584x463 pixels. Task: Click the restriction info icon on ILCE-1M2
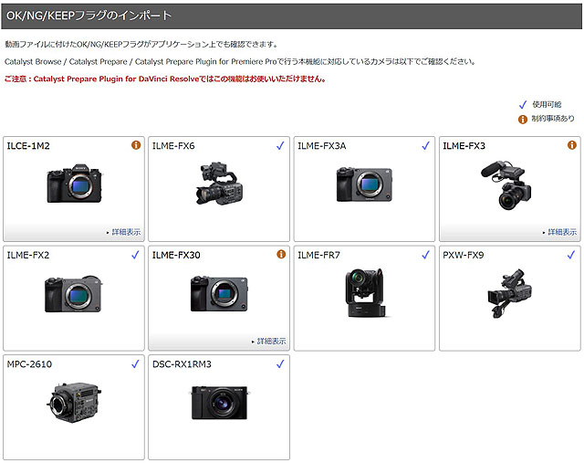(136, 145)
